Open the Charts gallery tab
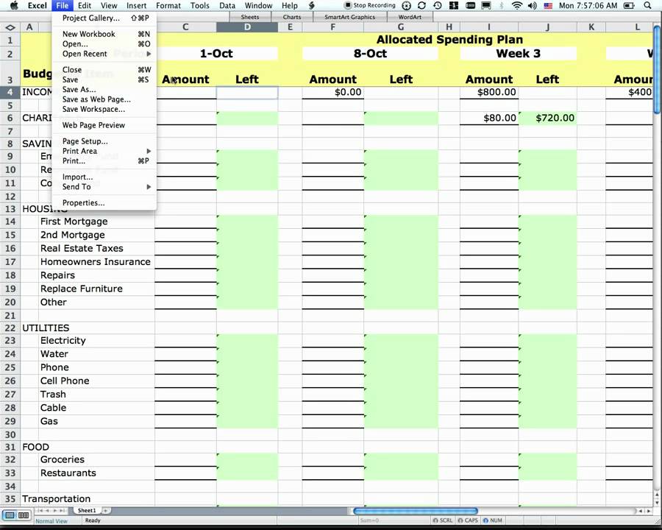 click(x=292, y=17)
